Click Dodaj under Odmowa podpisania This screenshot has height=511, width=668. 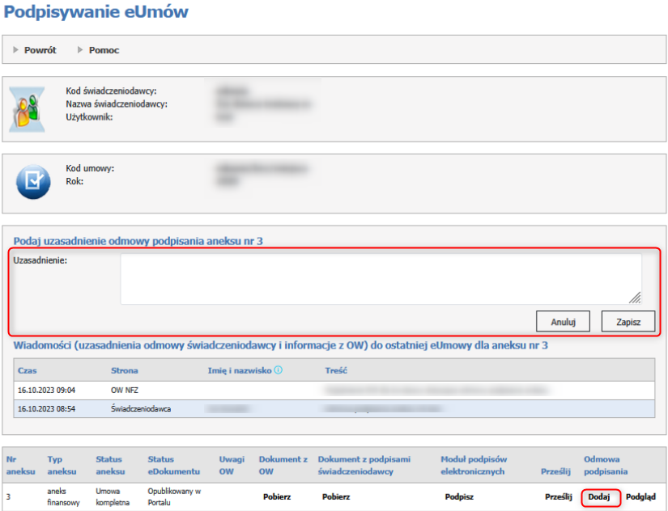click(599, 496)
